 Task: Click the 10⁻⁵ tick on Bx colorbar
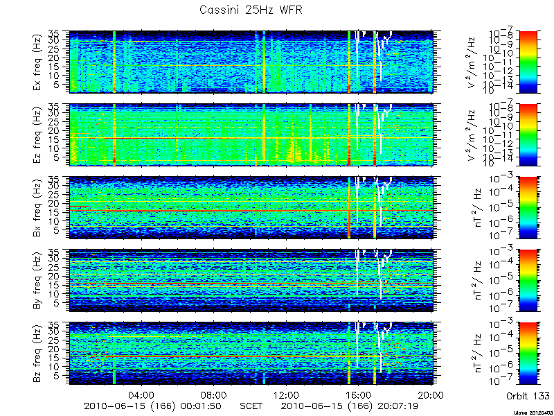501,206
